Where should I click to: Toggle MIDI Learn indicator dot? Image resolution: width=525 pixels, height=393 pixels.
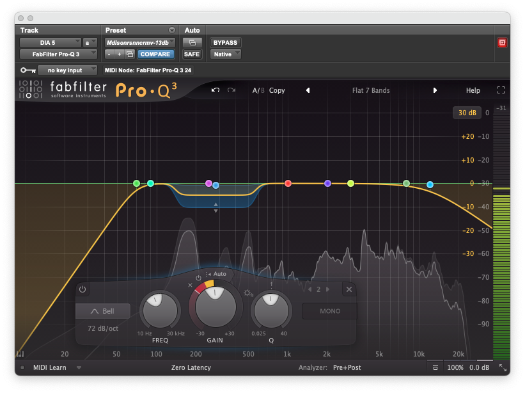pos(22,367)
